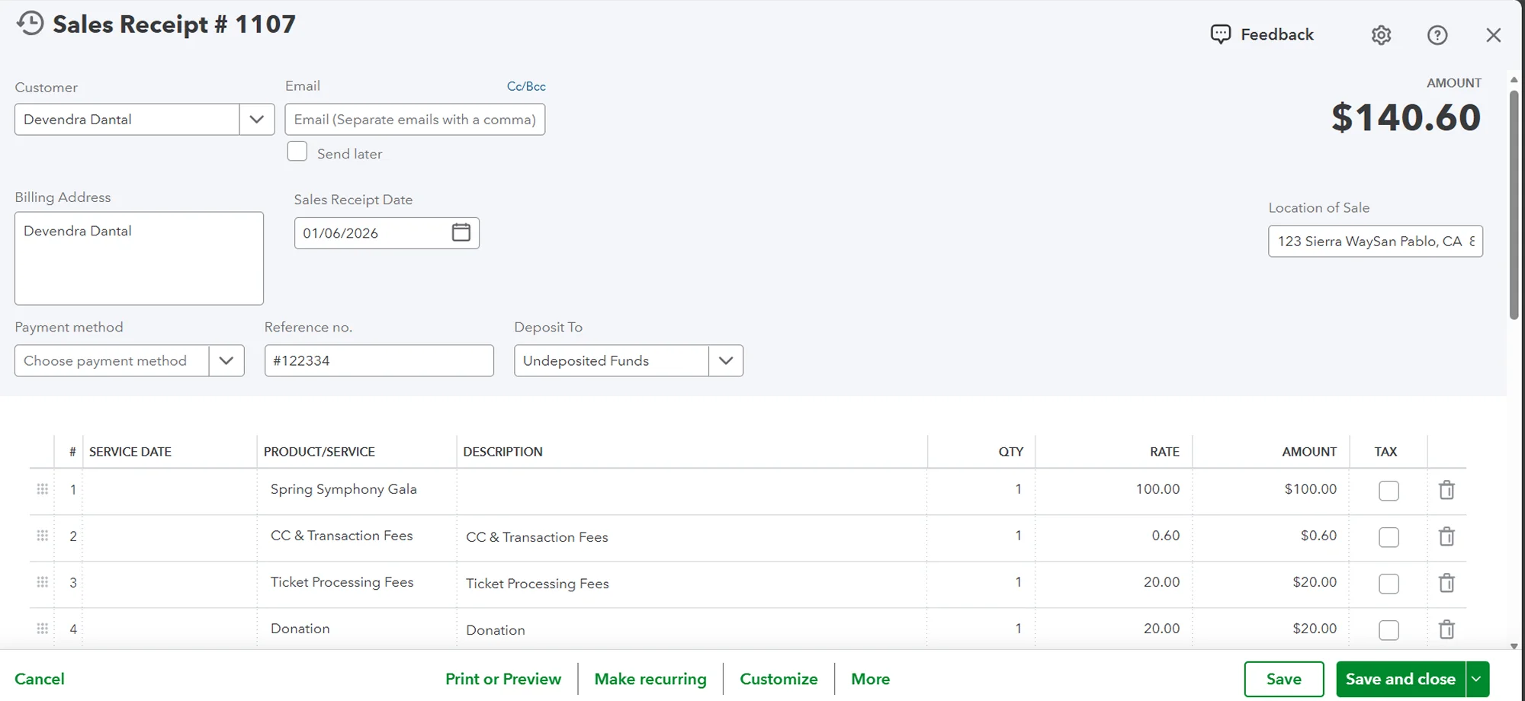
Task: Open the calendar icon for Sales Receipt Date
Action: tap(461, 232)
